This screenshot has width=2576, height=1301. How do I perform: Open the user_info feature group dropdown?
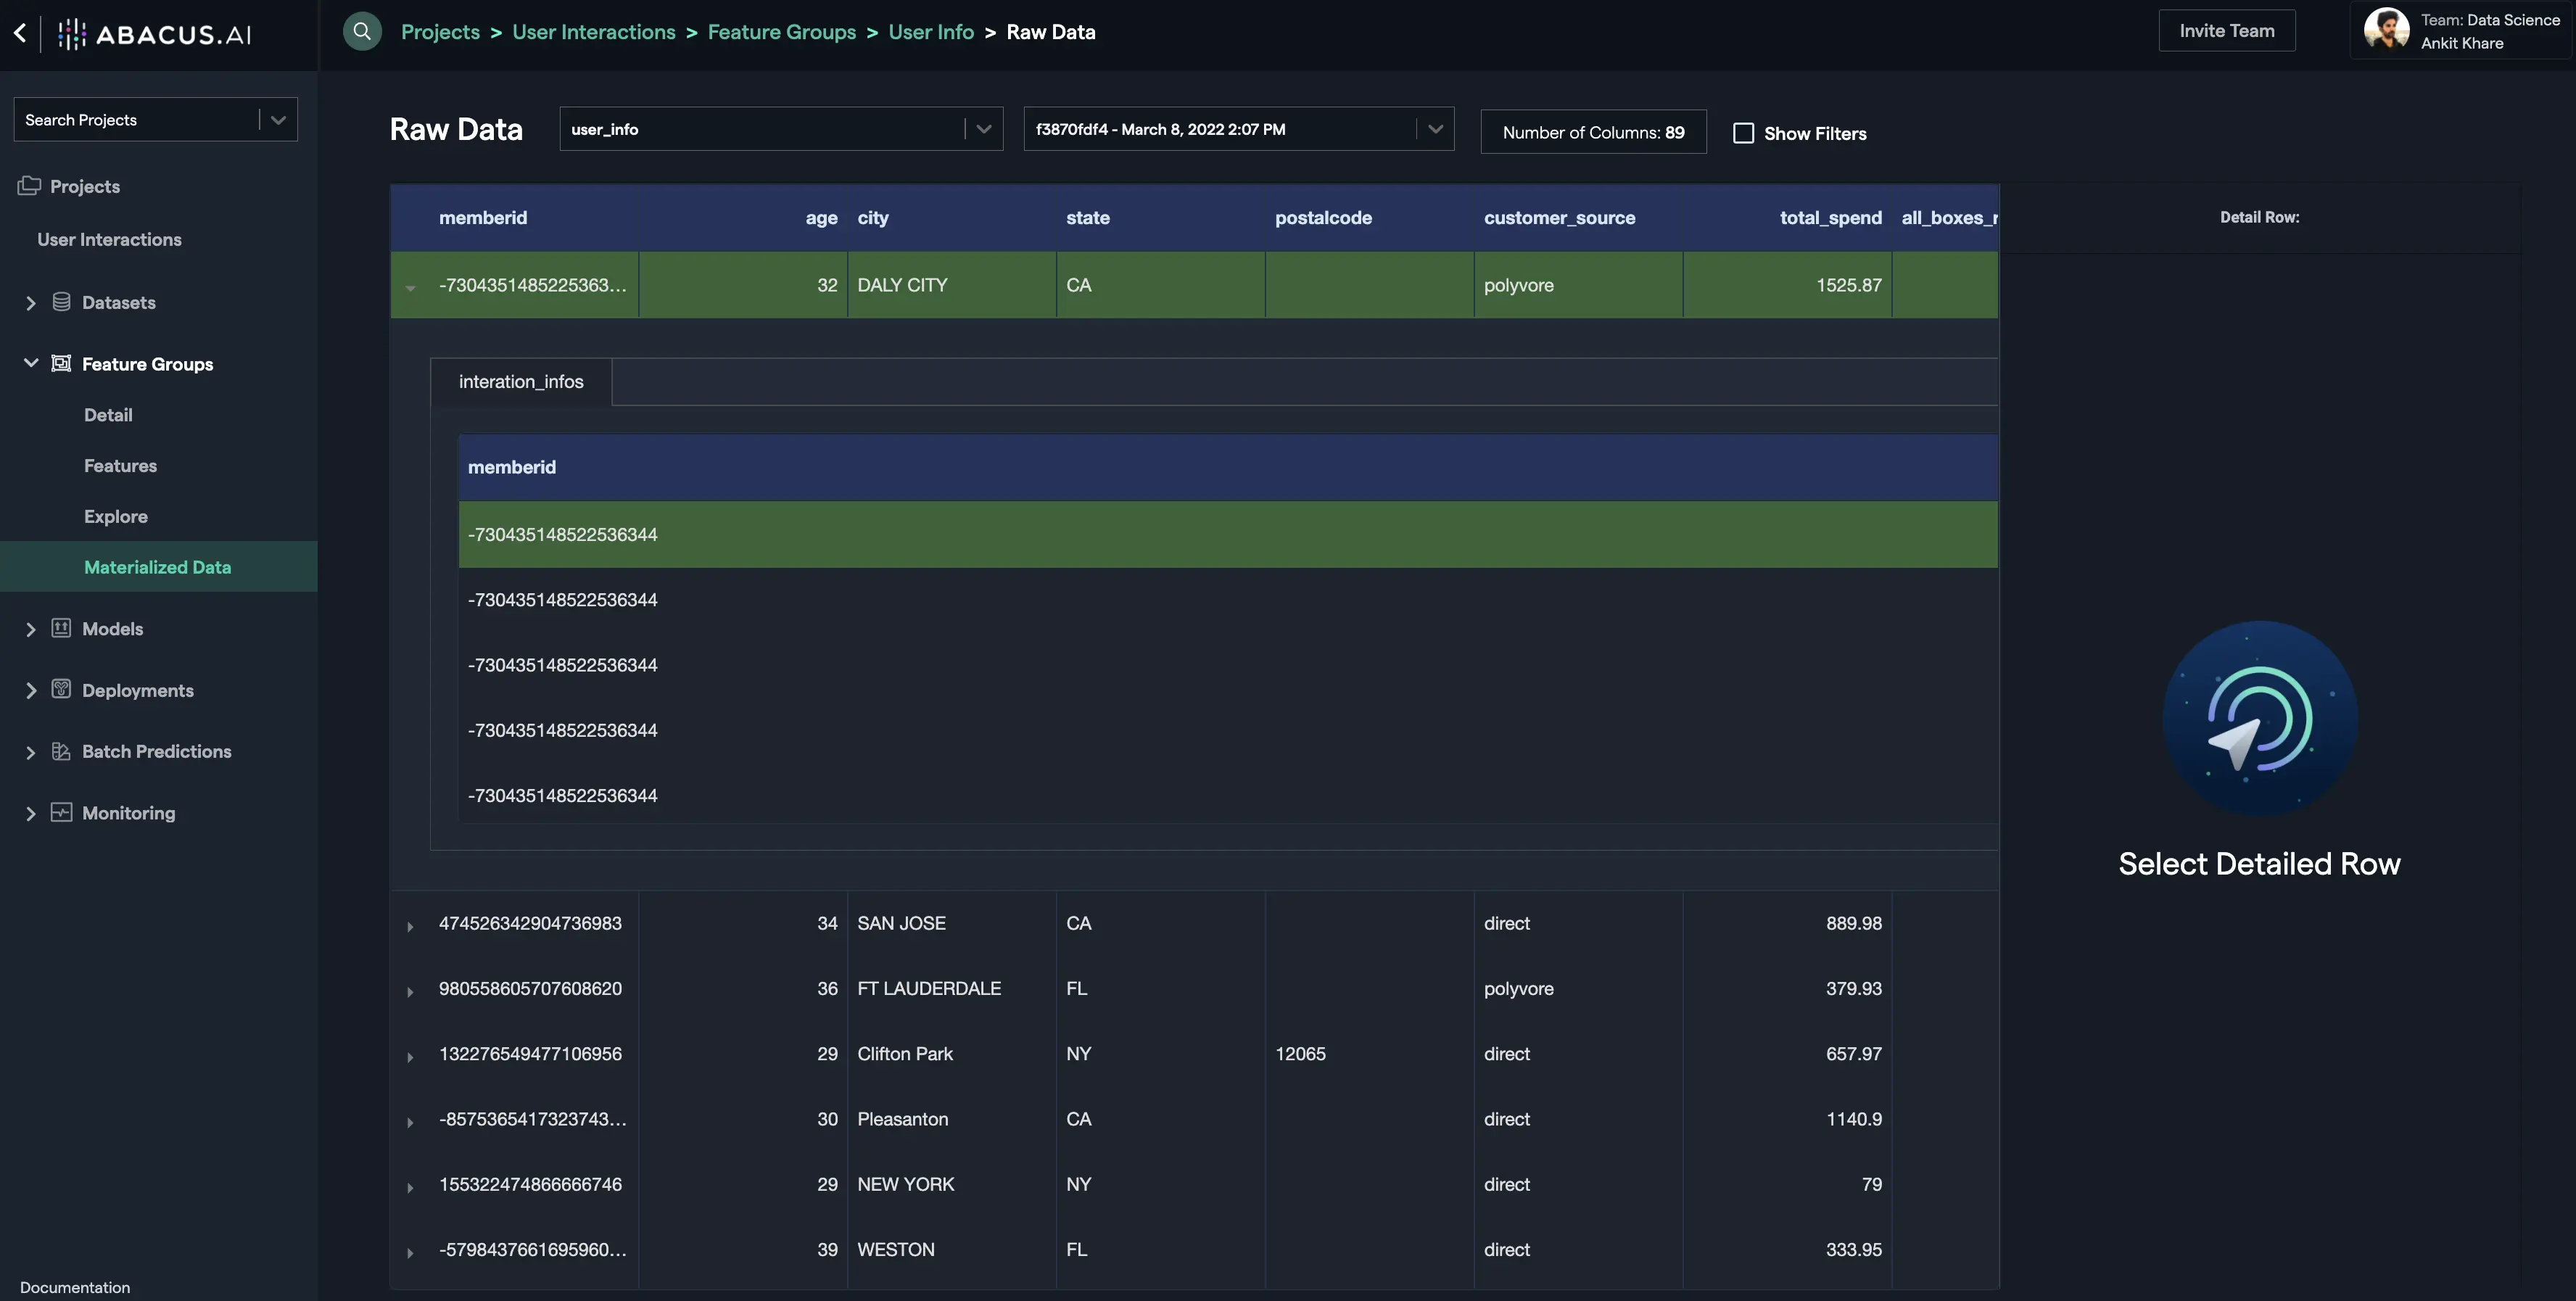pos(983,129)
